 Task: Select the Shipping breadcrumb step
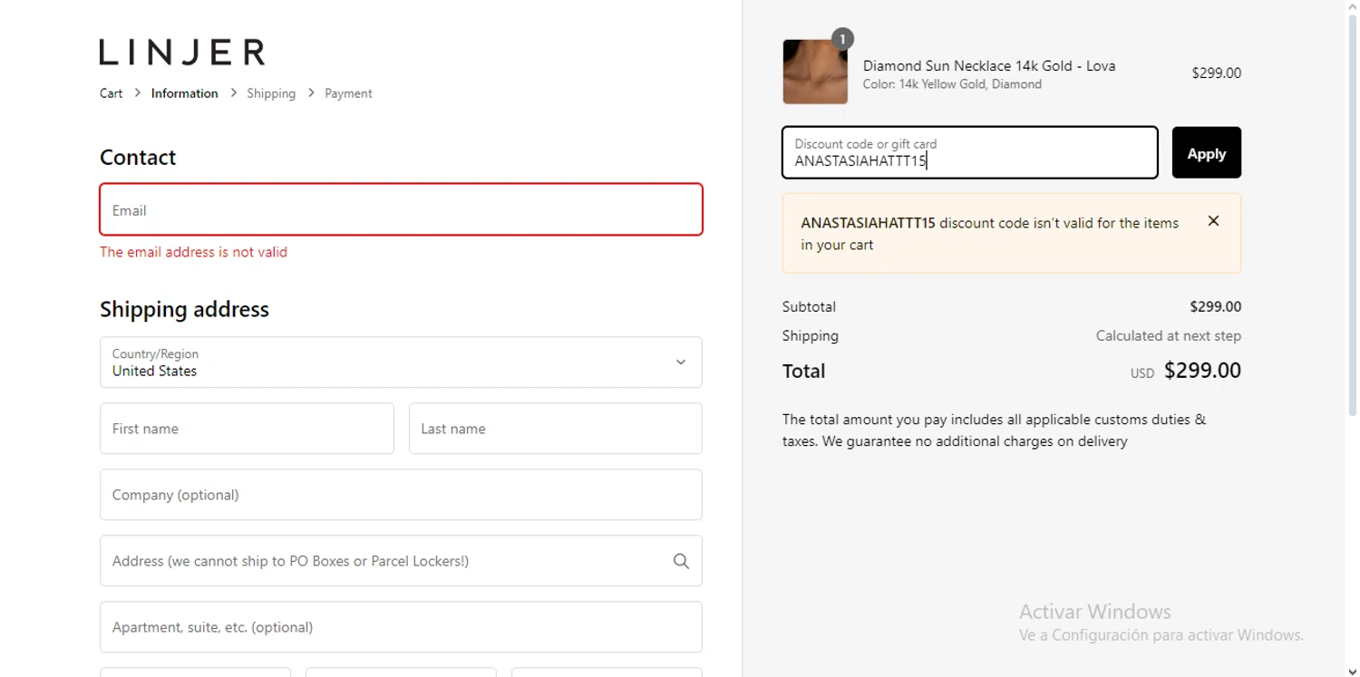[271, 93]
